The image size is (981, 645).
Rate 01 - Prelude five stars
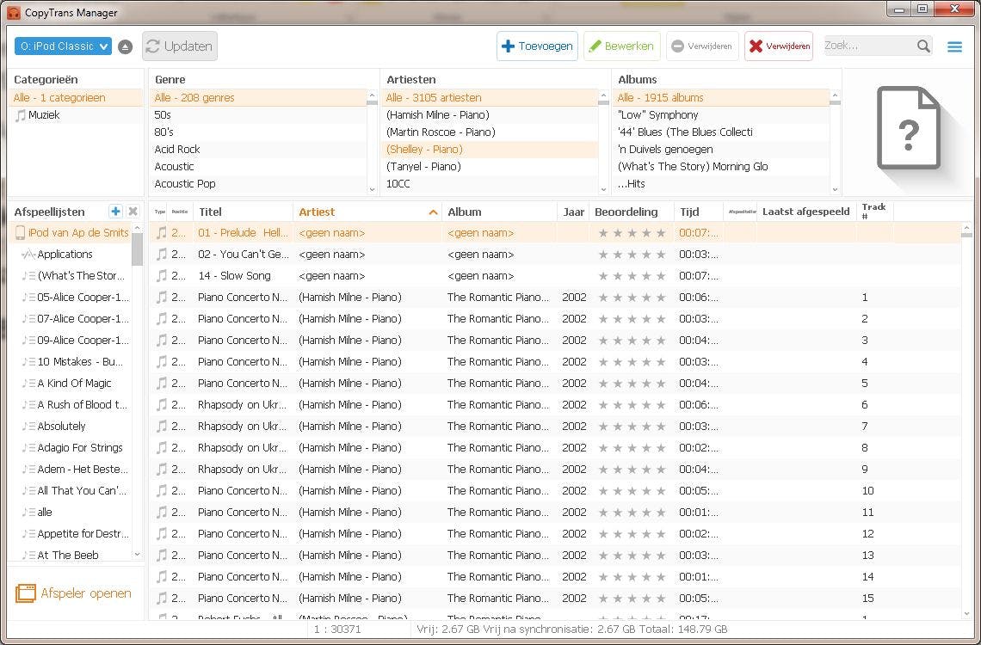(x=661, y=233)
